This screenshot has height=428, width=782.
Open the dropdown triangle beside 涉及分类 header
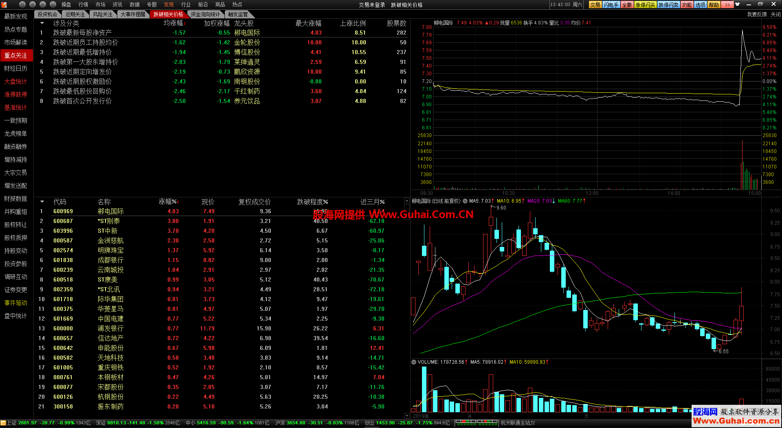click(42, 23)
